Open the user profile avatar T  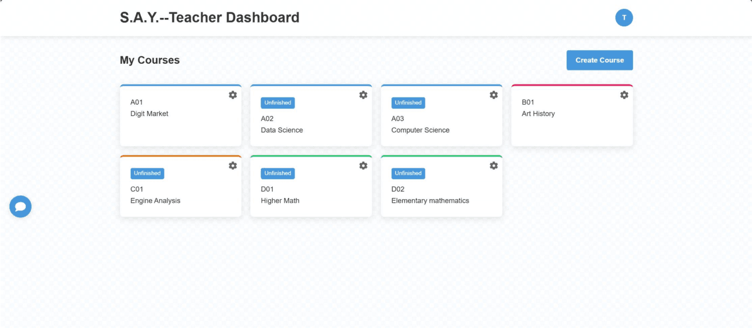tap(624, 18)
